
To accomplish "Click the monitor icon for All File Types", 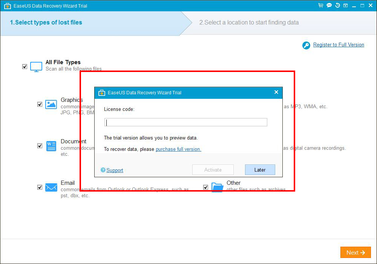I will point(36,67).
